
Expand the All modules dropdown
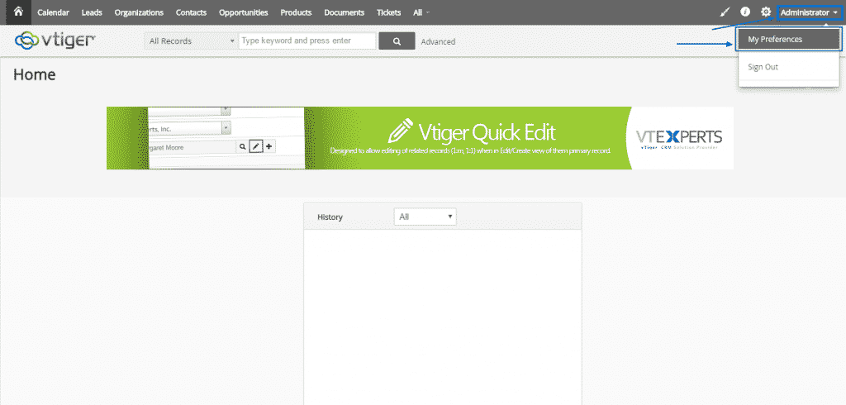[421, 12]
